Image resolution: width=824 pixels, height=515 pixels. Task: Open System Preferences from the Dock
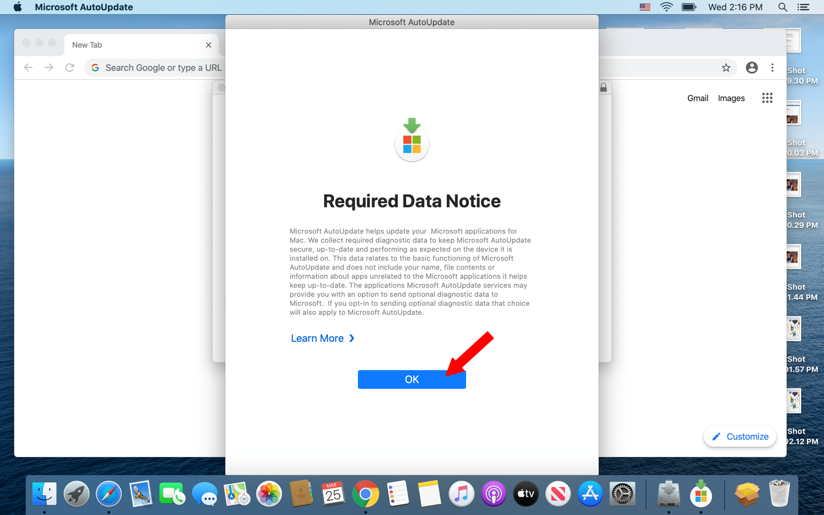coord(622,494)
